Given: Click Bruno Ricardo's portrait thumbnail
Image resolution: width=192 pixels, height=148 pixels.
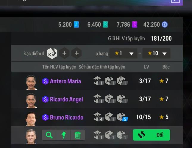Looking at the screenshot, I should click(x=31, y=119).
